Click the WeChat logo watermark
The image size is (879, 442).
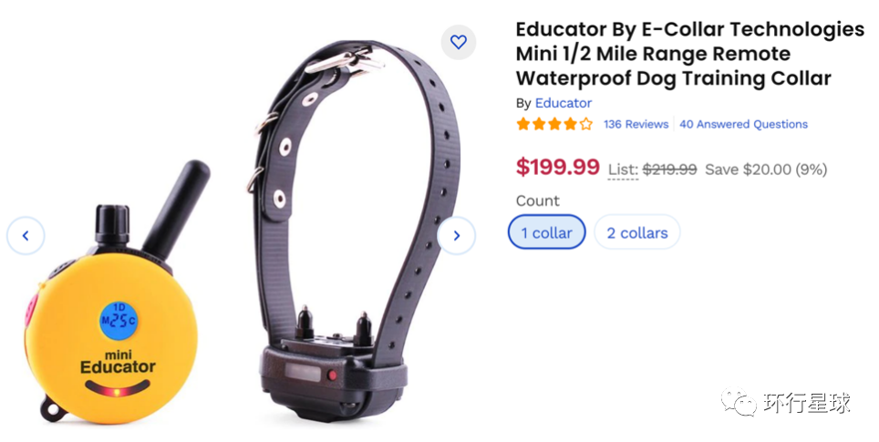739,402
